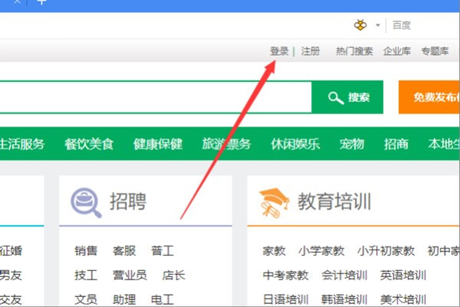Image resolution: width=460 pixels, height=307 pixels.
Task: Open a new browser tab with plus
Action: point(41,2)
